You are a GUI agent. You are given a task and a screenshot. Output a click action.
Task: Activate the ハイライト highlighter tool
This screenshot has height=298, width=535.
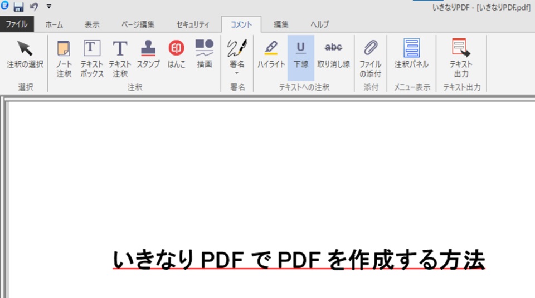click(271, 54)
